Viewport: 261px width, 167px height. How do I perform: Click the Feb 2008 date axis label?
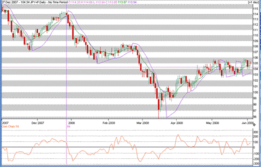coord(109,123)
